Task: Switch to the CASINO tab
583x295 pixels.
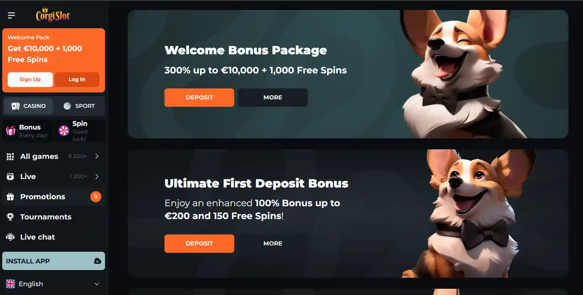Action: (x=29, y=106)
